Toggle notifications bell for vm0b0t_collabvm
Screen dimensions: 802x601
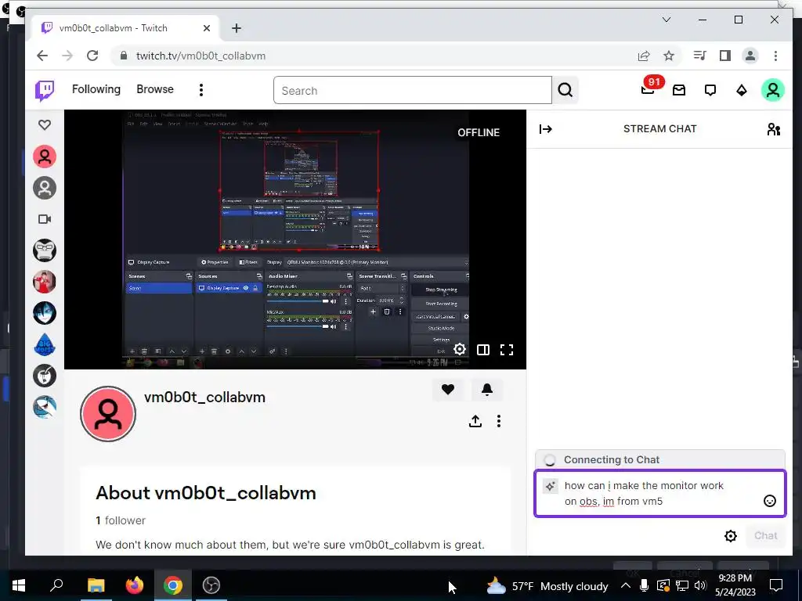[487, 390]
